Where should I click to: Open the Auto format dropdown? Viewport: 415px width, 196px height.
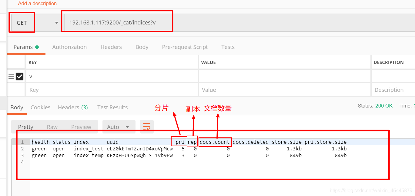119,127
